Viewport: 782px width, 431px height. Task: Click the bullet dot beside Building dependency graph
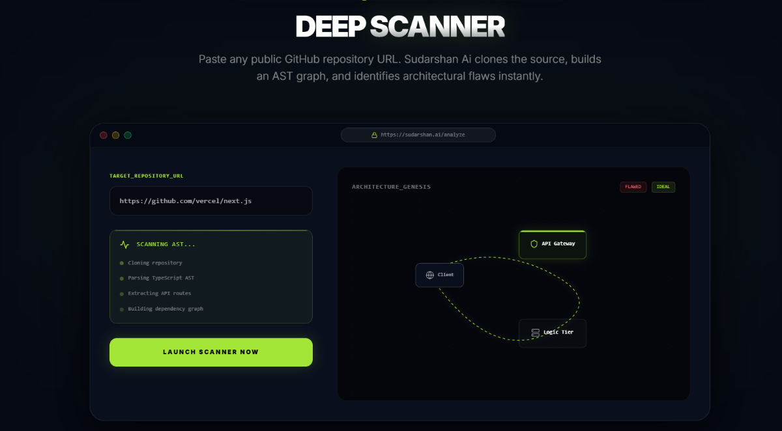(x=122, y=309)
